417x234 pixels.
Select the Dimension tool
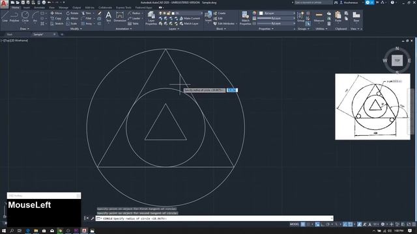(x=120, y=16)
